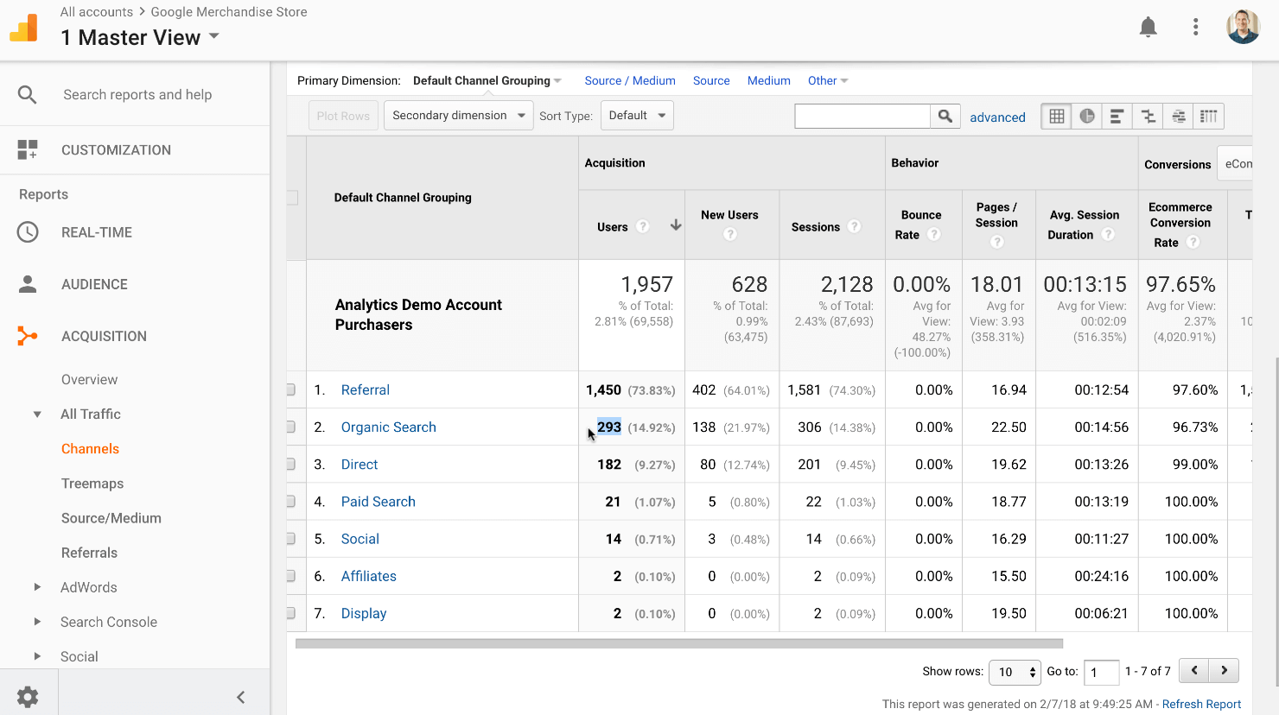The height and width of the screenshot is (715, 1279).
Task: Open the notifications bell
Action: (x=1148, y=28)
